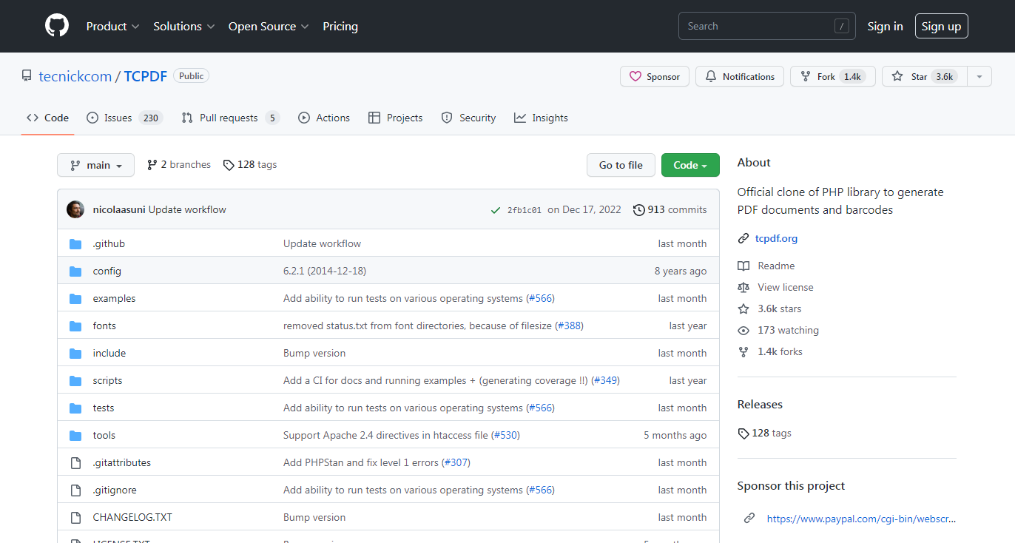The image size is (1015, 543).
Task: Click the GitHub logo icon
Action: tap(57, 26)
